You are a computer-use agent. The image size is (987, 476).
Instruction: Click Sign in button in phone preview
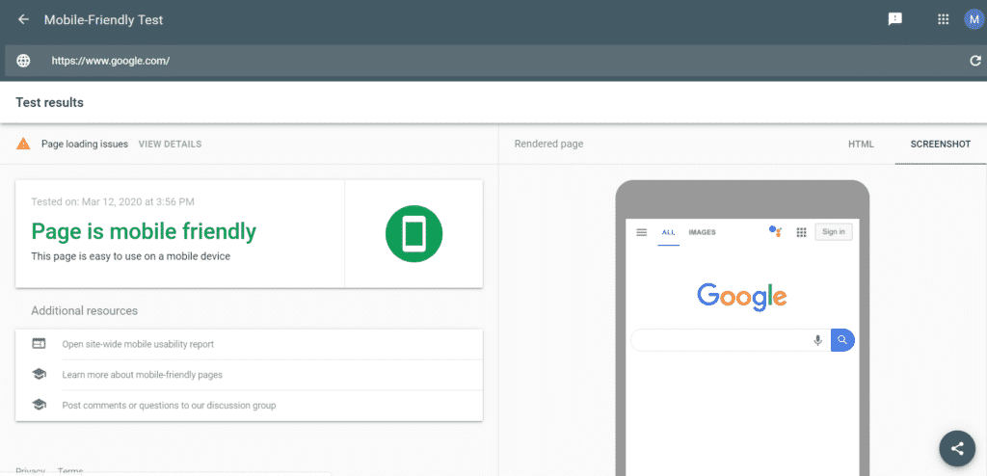[x=834, y=231]
